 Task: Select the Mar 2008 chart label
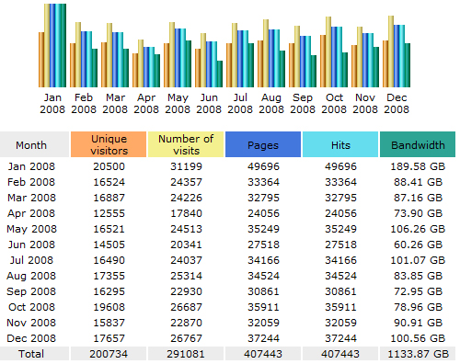(115, 104)
